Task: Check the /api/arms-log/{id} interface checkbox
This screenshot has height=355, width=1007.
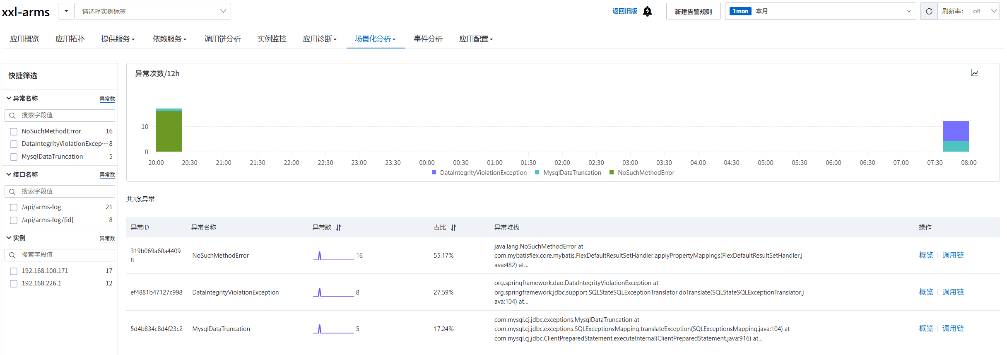Action: click(x=14, y=220)
